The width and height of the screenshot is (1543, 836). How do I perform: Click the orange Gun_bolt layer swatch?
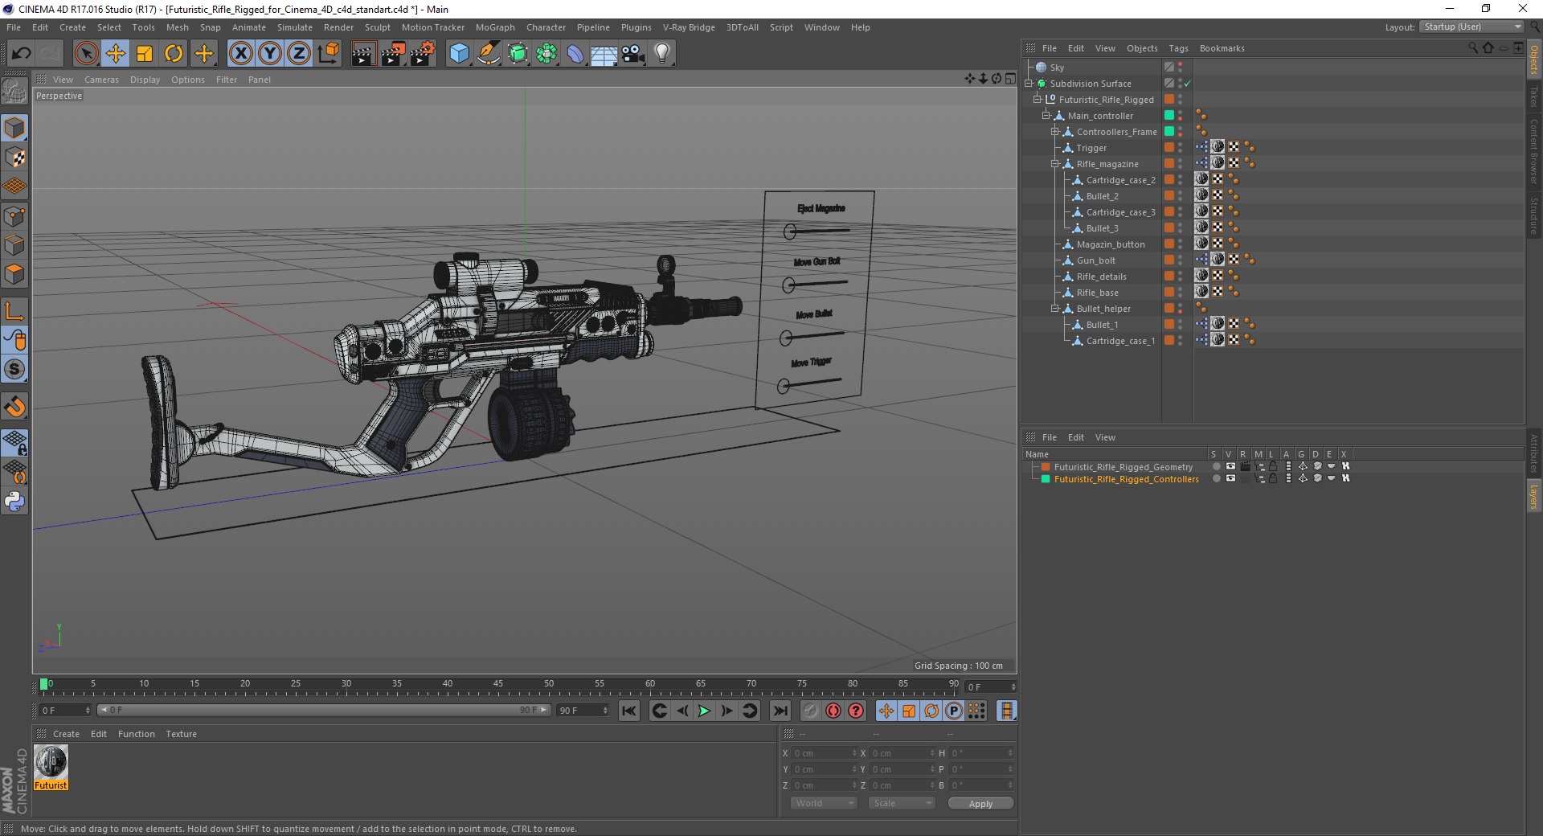point(1169,260)
